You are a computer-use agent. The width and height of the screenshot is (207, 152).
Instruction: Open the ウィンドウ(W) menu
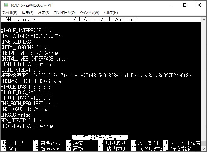90,12
